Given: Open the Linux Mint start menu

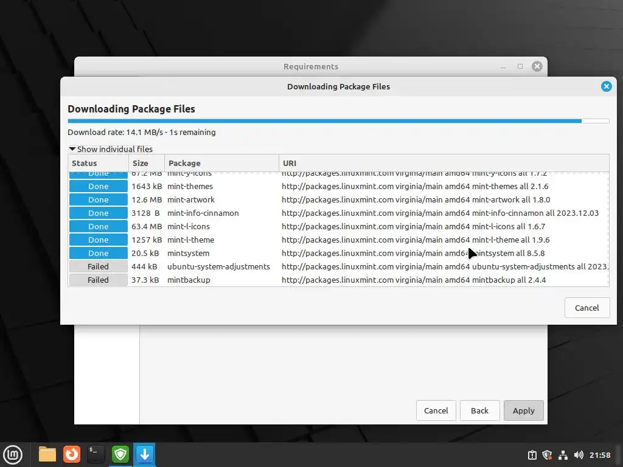Looking at the screenshot, I should pyautogui.click(x=13, y=455).
